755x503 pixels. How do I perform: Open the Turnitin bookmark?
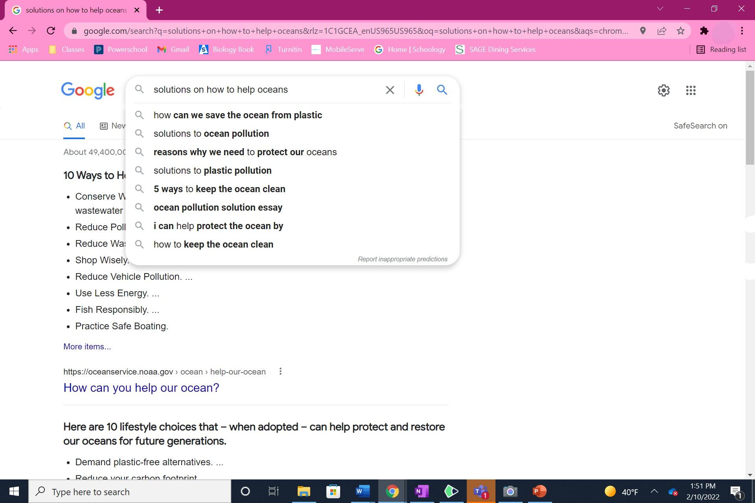pyautogui.click(x=283, y=49)
